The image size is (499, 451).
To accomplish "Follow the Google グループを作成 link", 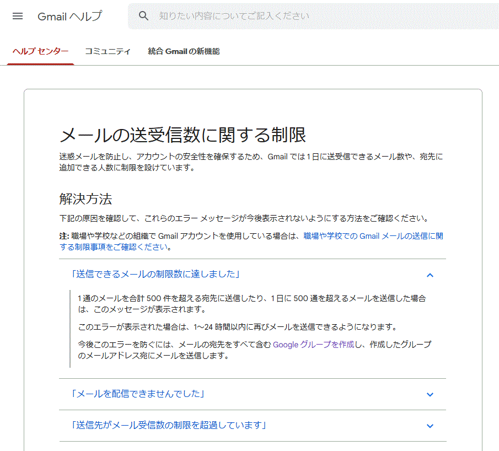I will click(313, 345).
